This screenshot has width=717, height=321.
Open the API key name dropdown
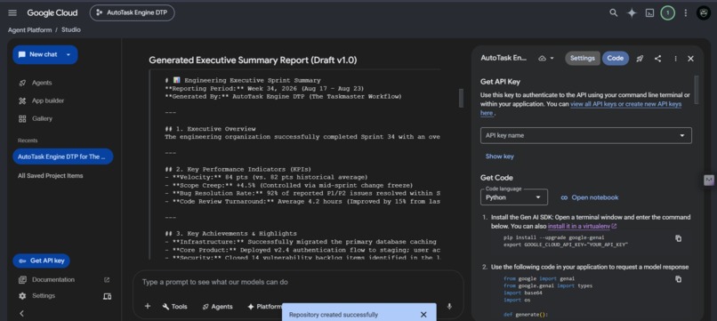click(585, 135)
